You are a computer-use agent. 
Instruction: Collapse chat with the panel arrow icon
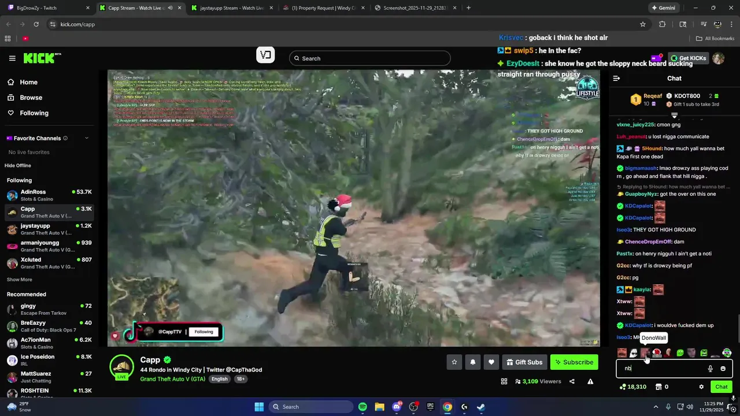(x=616, y=78)
